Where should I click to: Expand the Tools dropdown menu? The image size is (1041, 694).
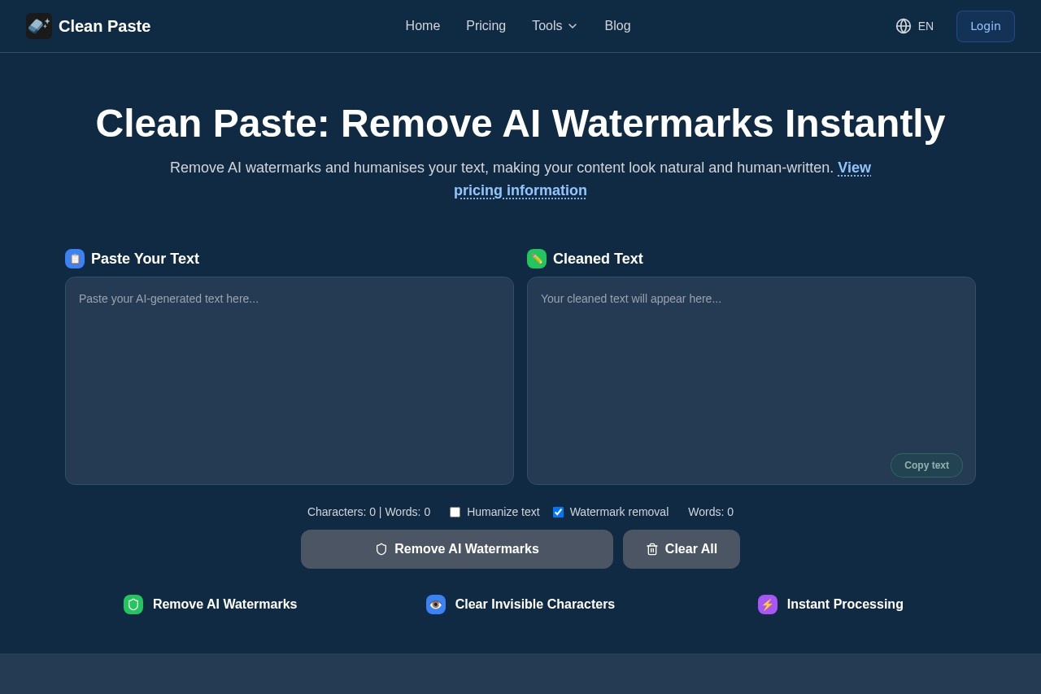[555, 26]
